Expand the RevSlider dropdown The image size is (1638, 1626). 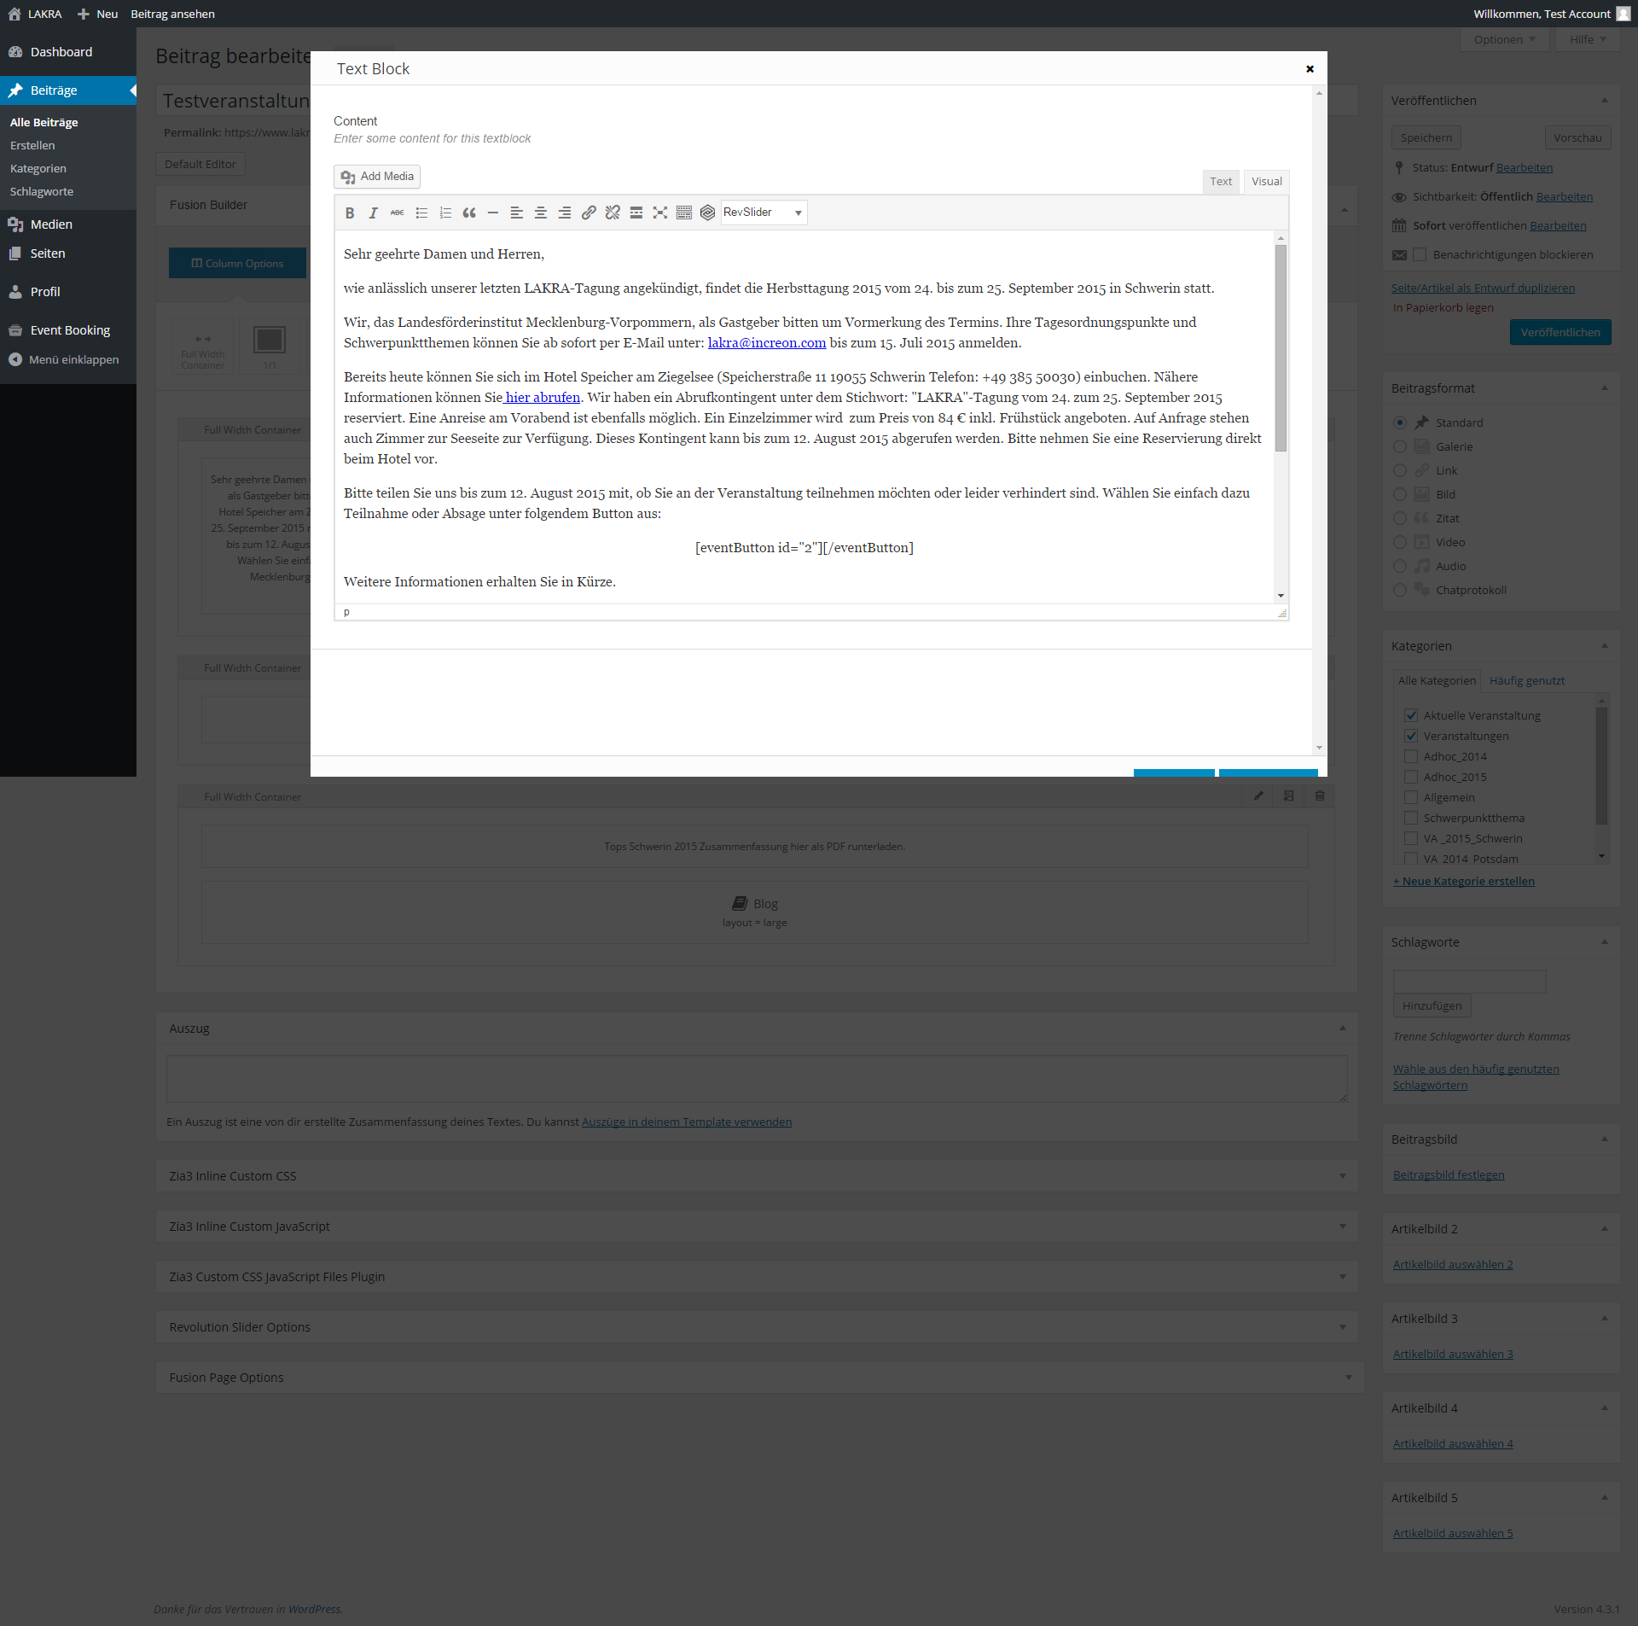[x=796, y=212]
